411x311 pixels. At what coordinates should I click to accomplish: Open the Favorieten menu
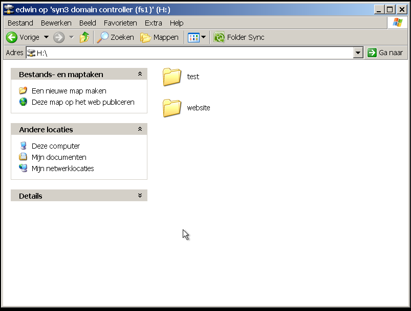[x=120, y=23]
